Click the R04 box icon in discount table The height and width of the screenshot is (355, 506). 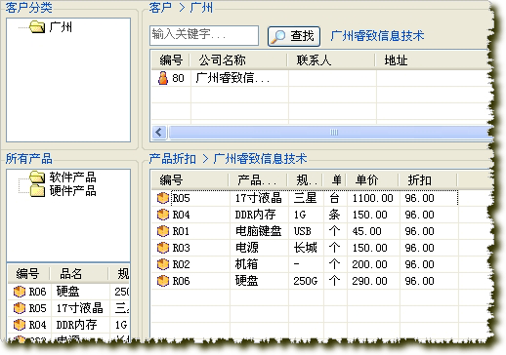coord(163,215)
